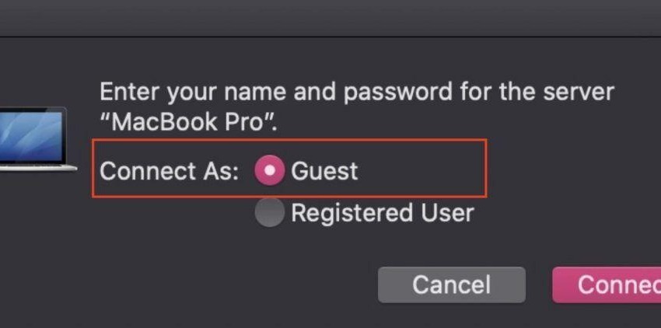661x328 pixels.
Task: Click the word "password" in the prompt
Action: coord(397,93)
